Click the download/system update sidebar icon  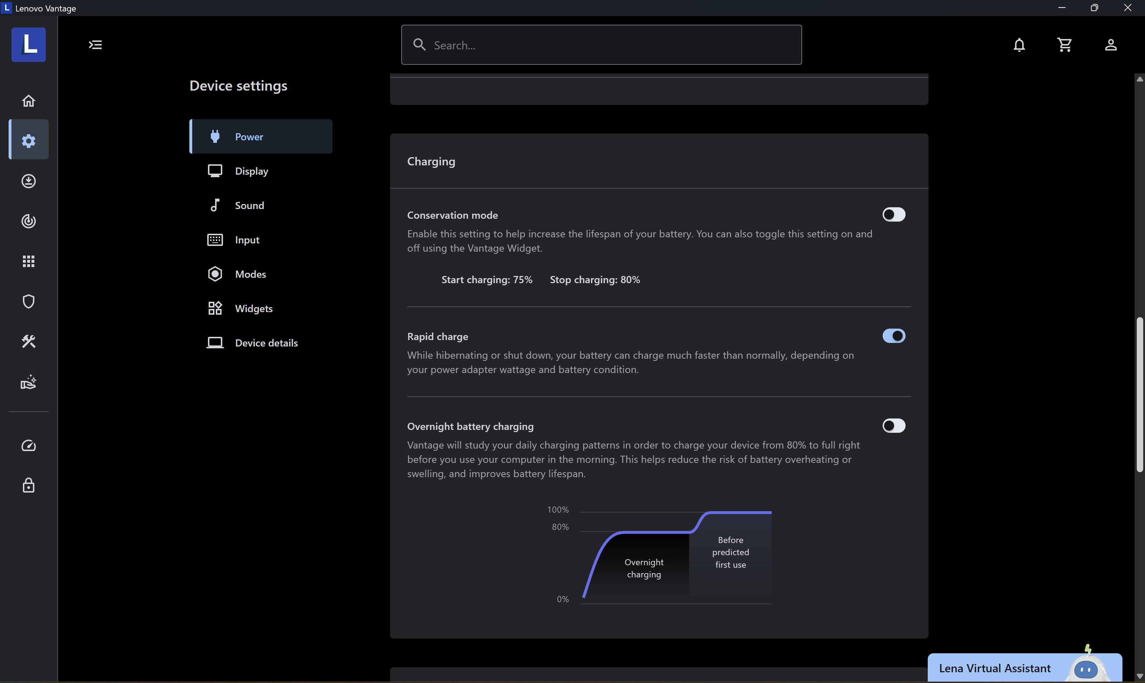29,181
